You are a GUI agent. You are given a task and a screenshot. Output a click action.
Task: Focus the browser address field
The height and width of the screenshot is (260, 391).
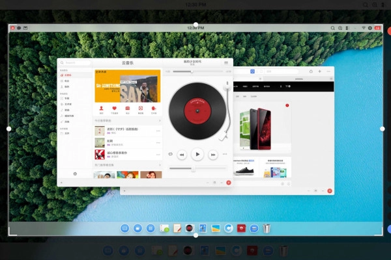282,71
